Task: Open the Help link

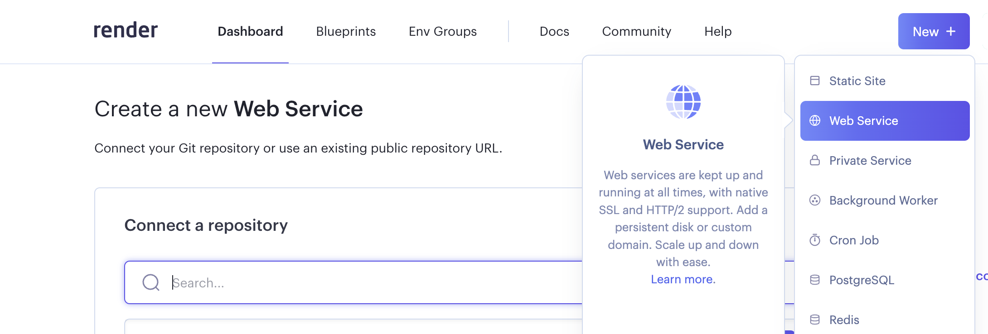Action: [718, 31]
